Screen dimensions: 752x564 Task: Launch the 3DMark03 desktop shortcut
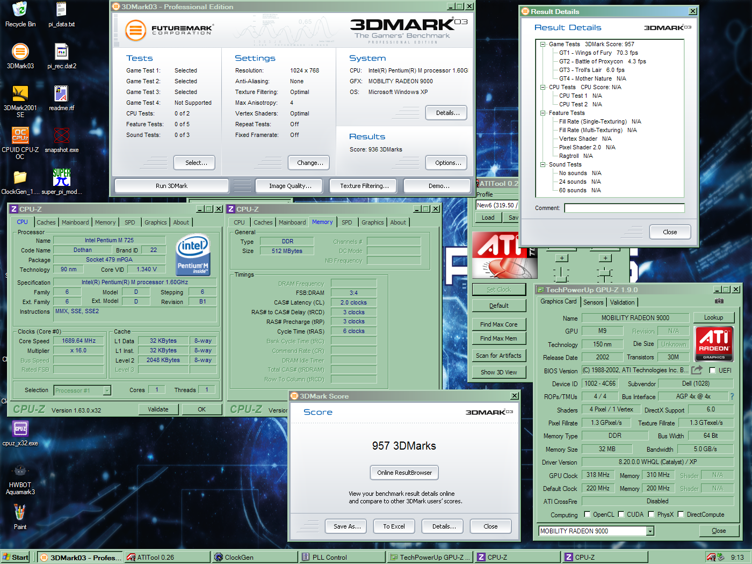click(x=20, y=52)
